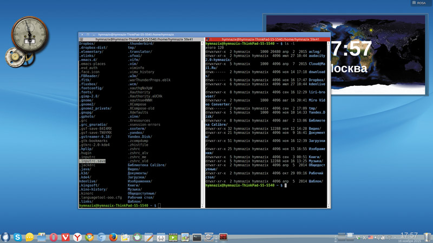433x243 pixels.
Task: Open the ROSA launcher menu in the taskbar
Action: click(5, 237)
